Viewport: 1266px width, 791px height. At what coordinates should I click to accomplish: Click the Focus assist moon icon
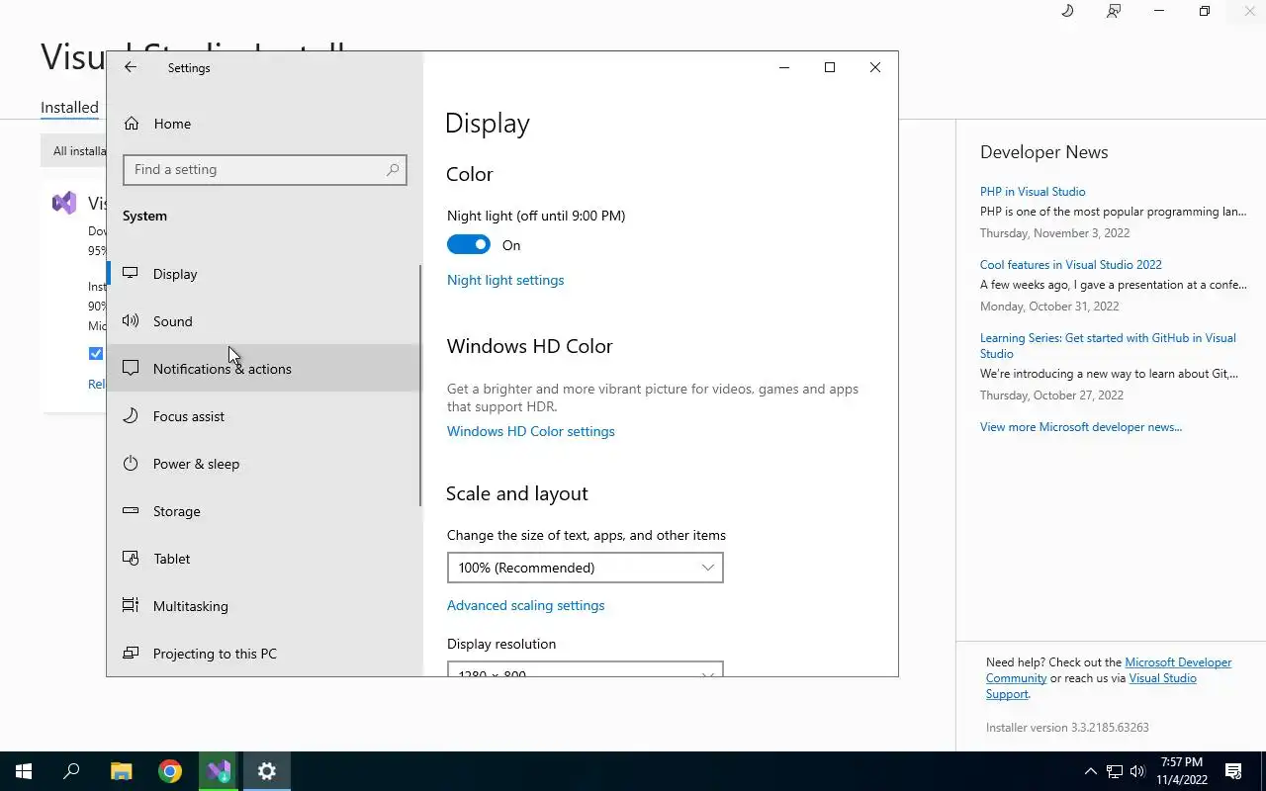(x=131, y=415)
